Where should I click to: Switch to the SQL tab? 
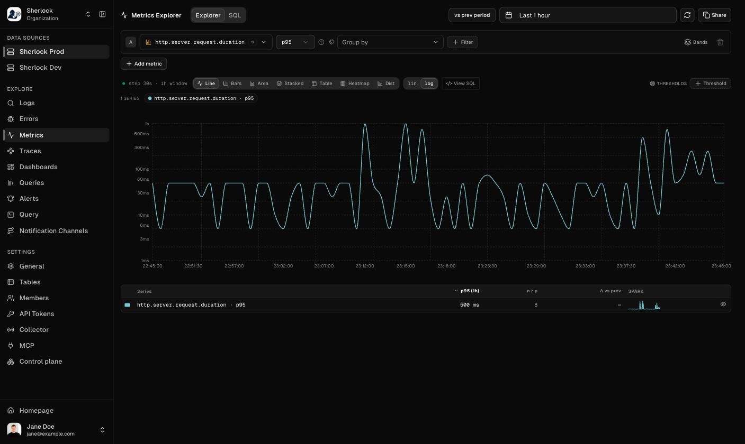[235, 15]
